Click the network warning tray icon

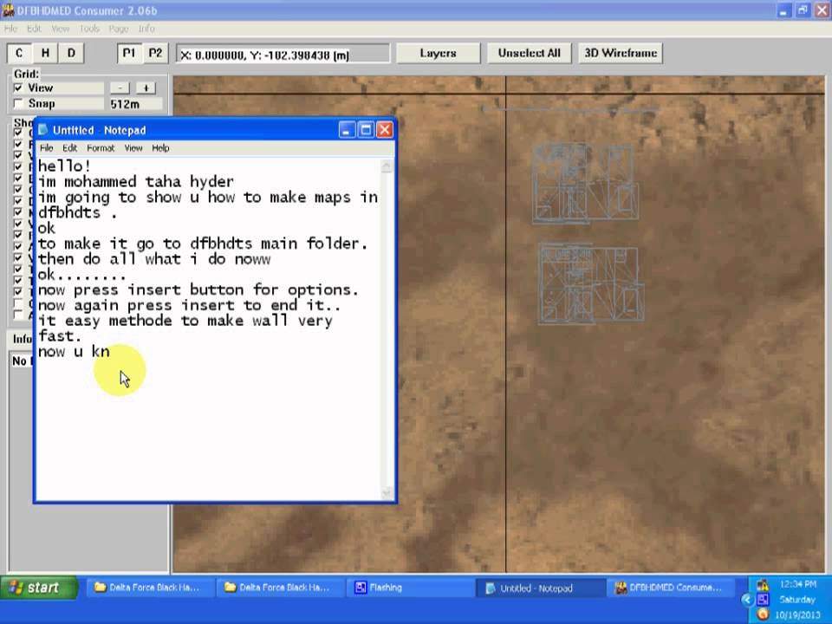click(763, 585)
